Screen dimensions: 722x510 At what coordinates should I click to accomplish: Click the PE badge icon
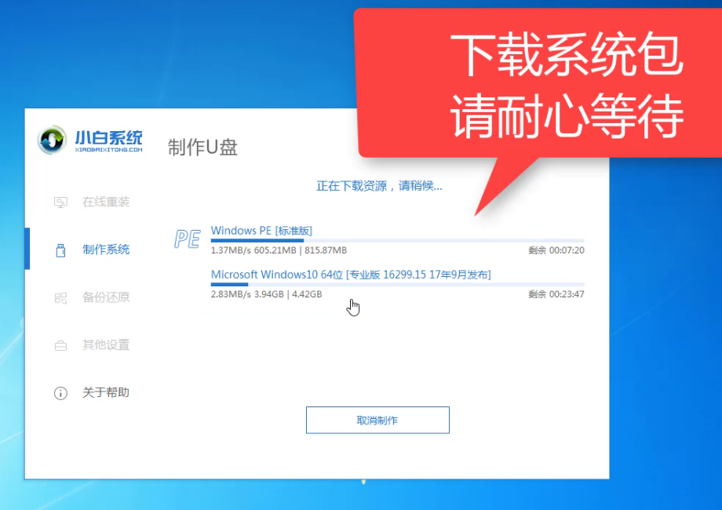(186, 239)
